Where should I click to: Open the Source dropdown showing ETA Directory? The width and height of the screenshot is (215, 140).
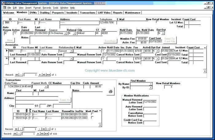point(65,33)
